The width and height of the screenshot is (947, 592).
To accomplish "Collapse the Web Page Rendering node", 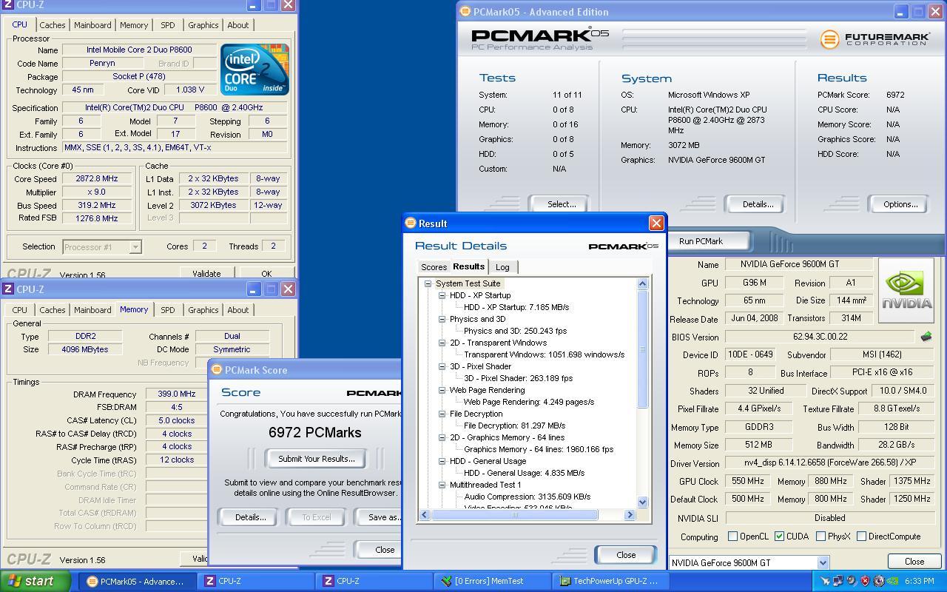I will click(442, 390).
